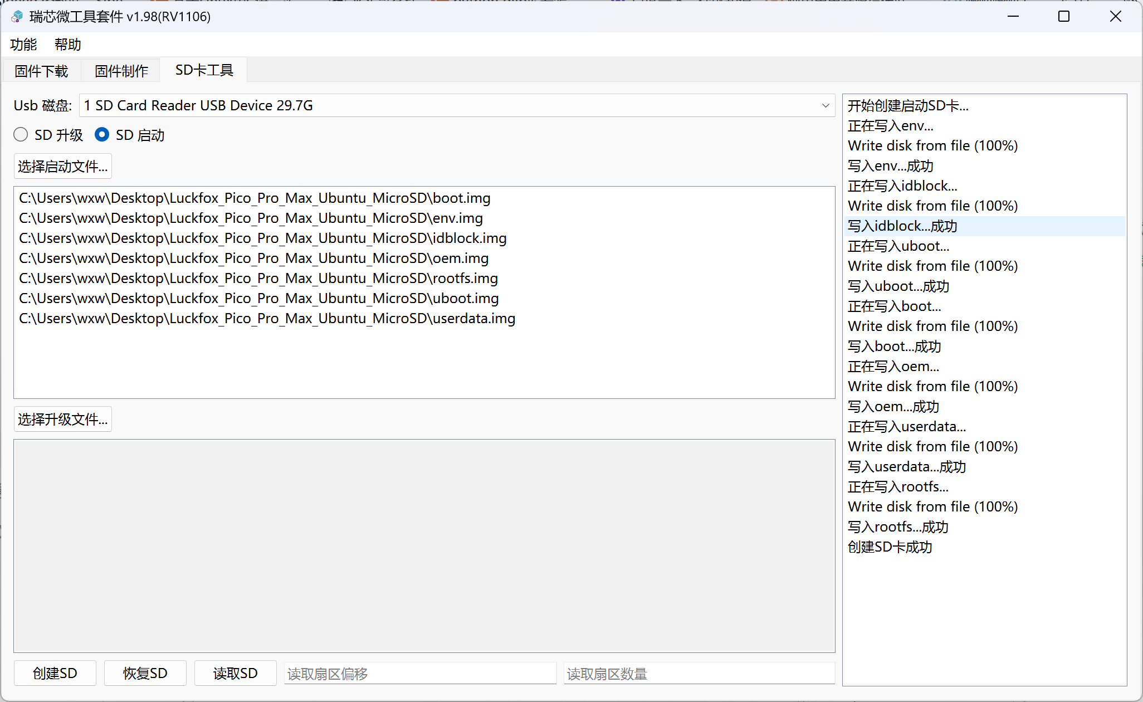Expand the Usb 磁盘 dropdown arrow
This screenshot has width=1143, height=702.
(x=825, y=106)
